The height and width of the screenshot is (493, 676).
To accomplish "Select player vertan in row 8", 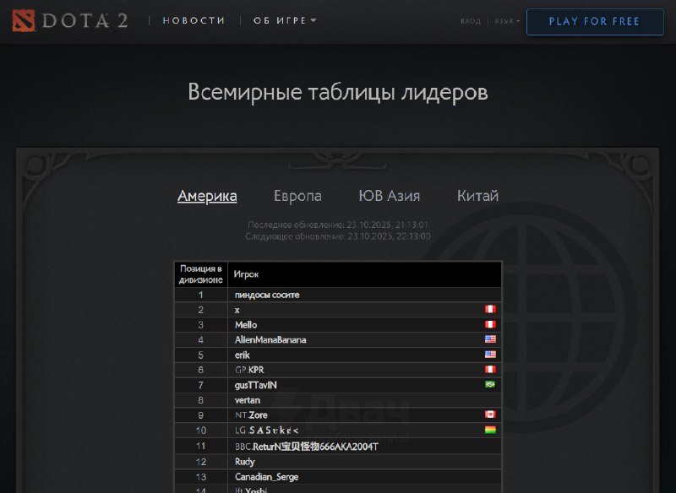I will [x=247, y=400].
